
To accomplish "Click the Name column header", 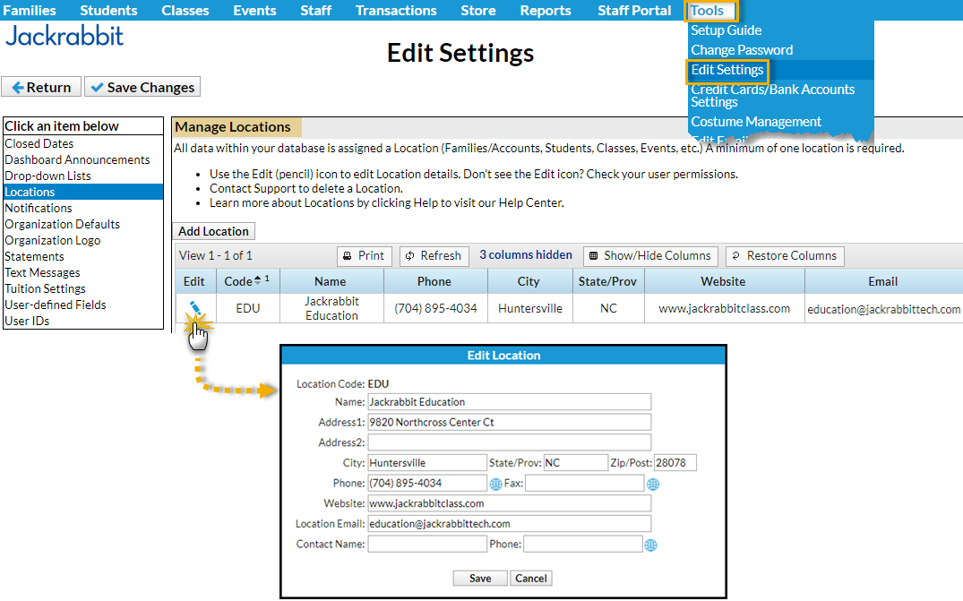I will point(331,281).
